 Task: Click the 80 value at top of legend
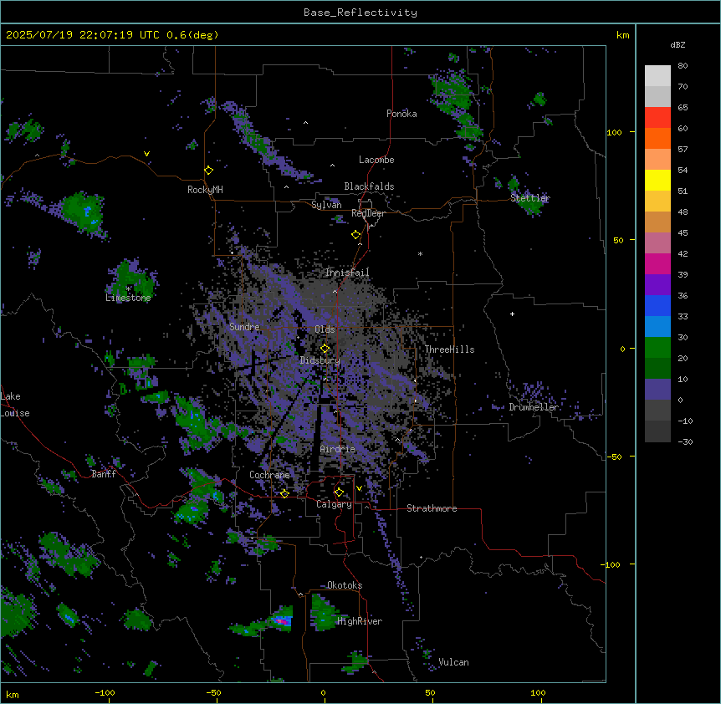[683, 66]
